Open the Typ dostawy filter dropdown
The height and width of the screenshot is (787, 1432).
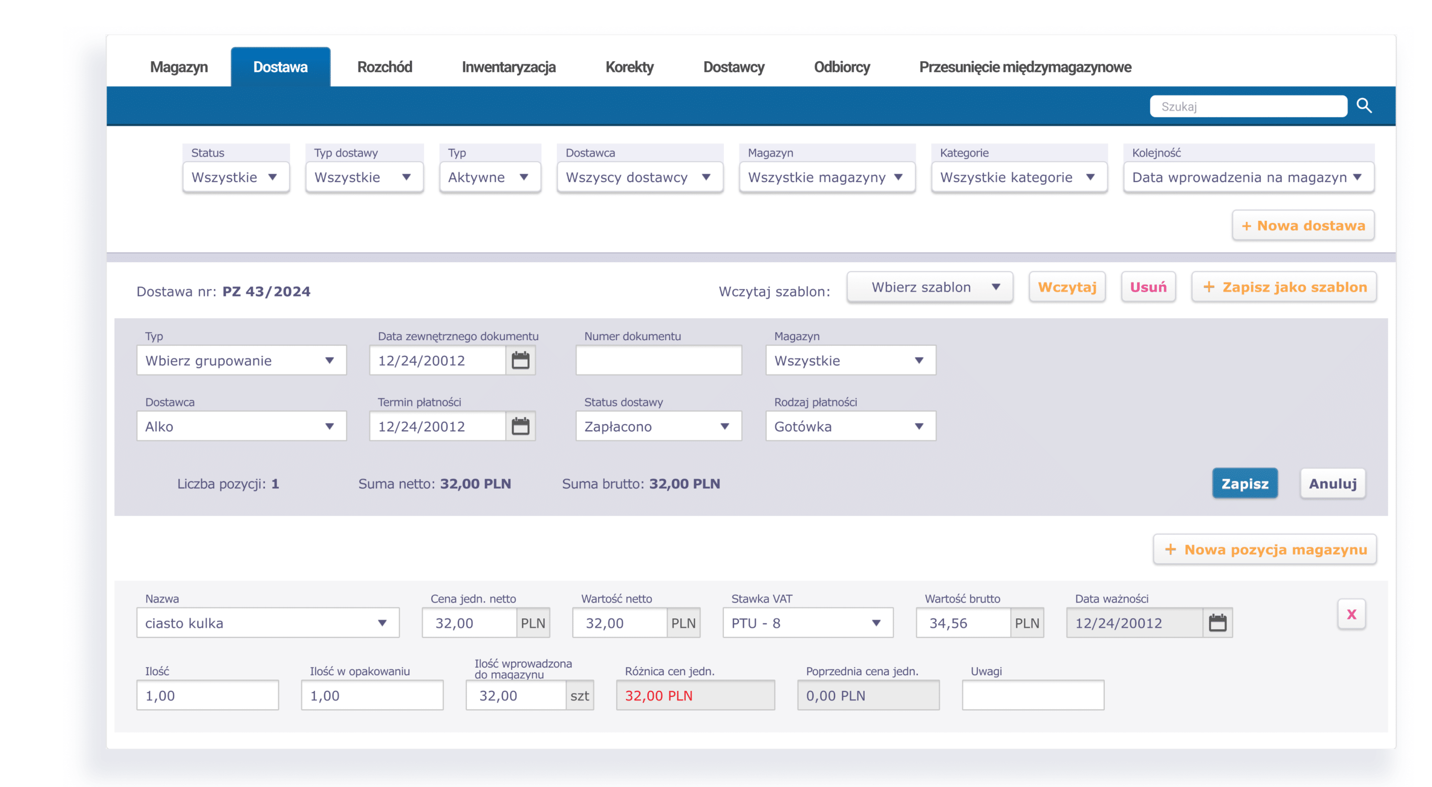click(x=364, y=178)
